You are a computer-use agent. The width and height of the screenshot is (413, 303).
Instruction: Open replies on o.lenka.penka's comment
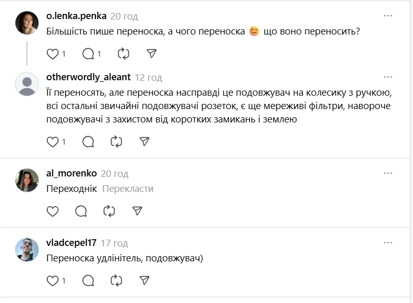(x=88, y=54)
